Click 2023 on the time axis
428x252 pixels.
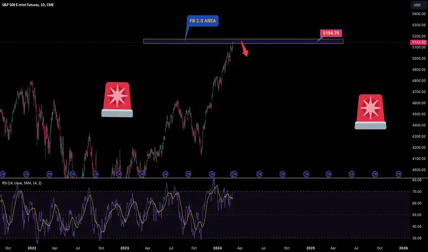click(x=124, y=248)
